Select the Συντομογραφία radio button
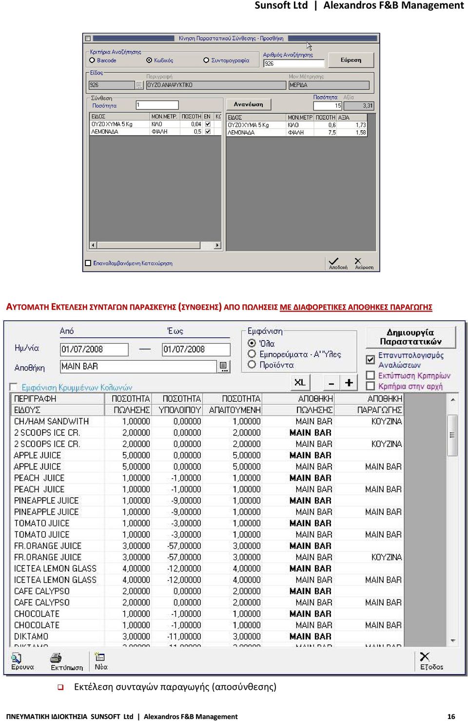 click(x=206, y=60)
